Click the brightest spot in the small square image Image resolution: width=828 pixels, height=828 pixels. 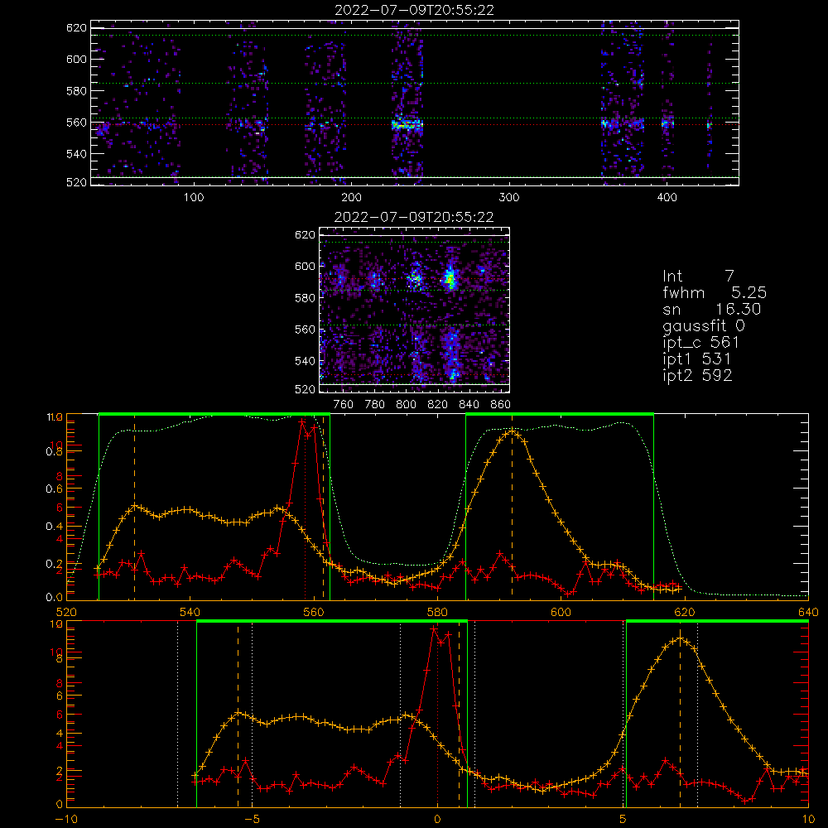[450, 277]
